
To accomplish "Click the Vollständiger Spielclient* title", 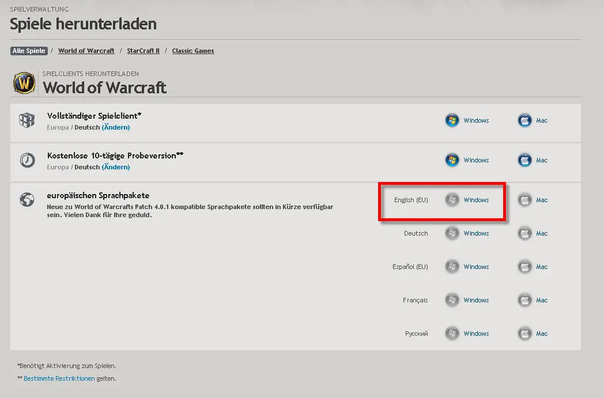I will coord(94,116).
